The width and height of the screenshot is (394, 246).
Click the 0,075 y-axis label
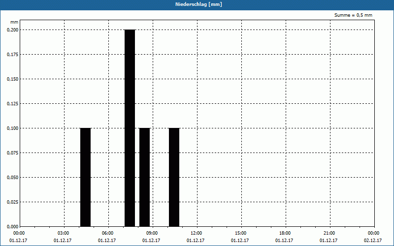point(13,153)
